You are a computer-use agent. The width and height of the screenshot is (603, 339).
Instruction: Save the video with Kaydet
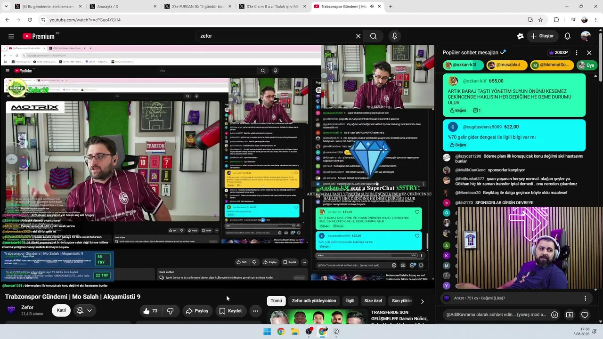[230, 311]
